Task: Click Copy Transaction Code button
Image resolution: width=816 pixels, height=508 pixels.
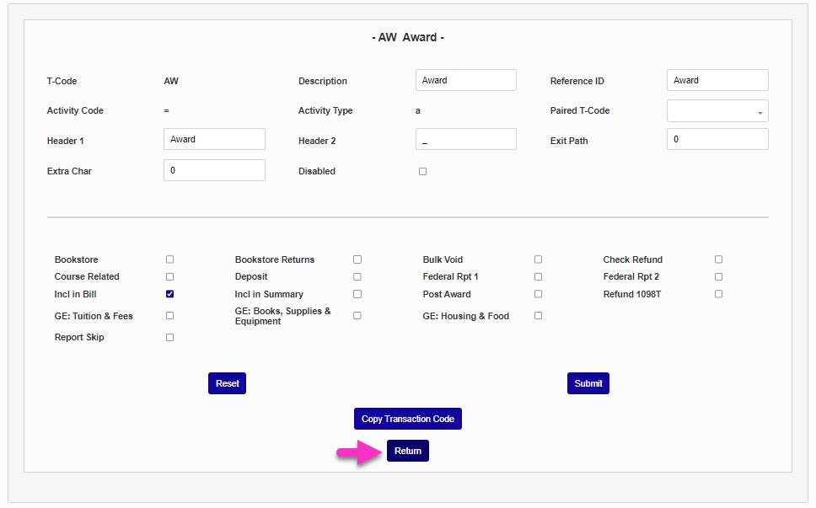Action: (408, 419)
